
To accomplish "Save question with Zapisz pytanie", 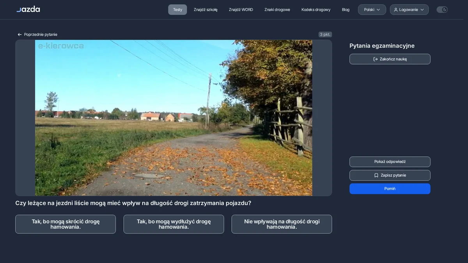I will (x=390, y=175).
